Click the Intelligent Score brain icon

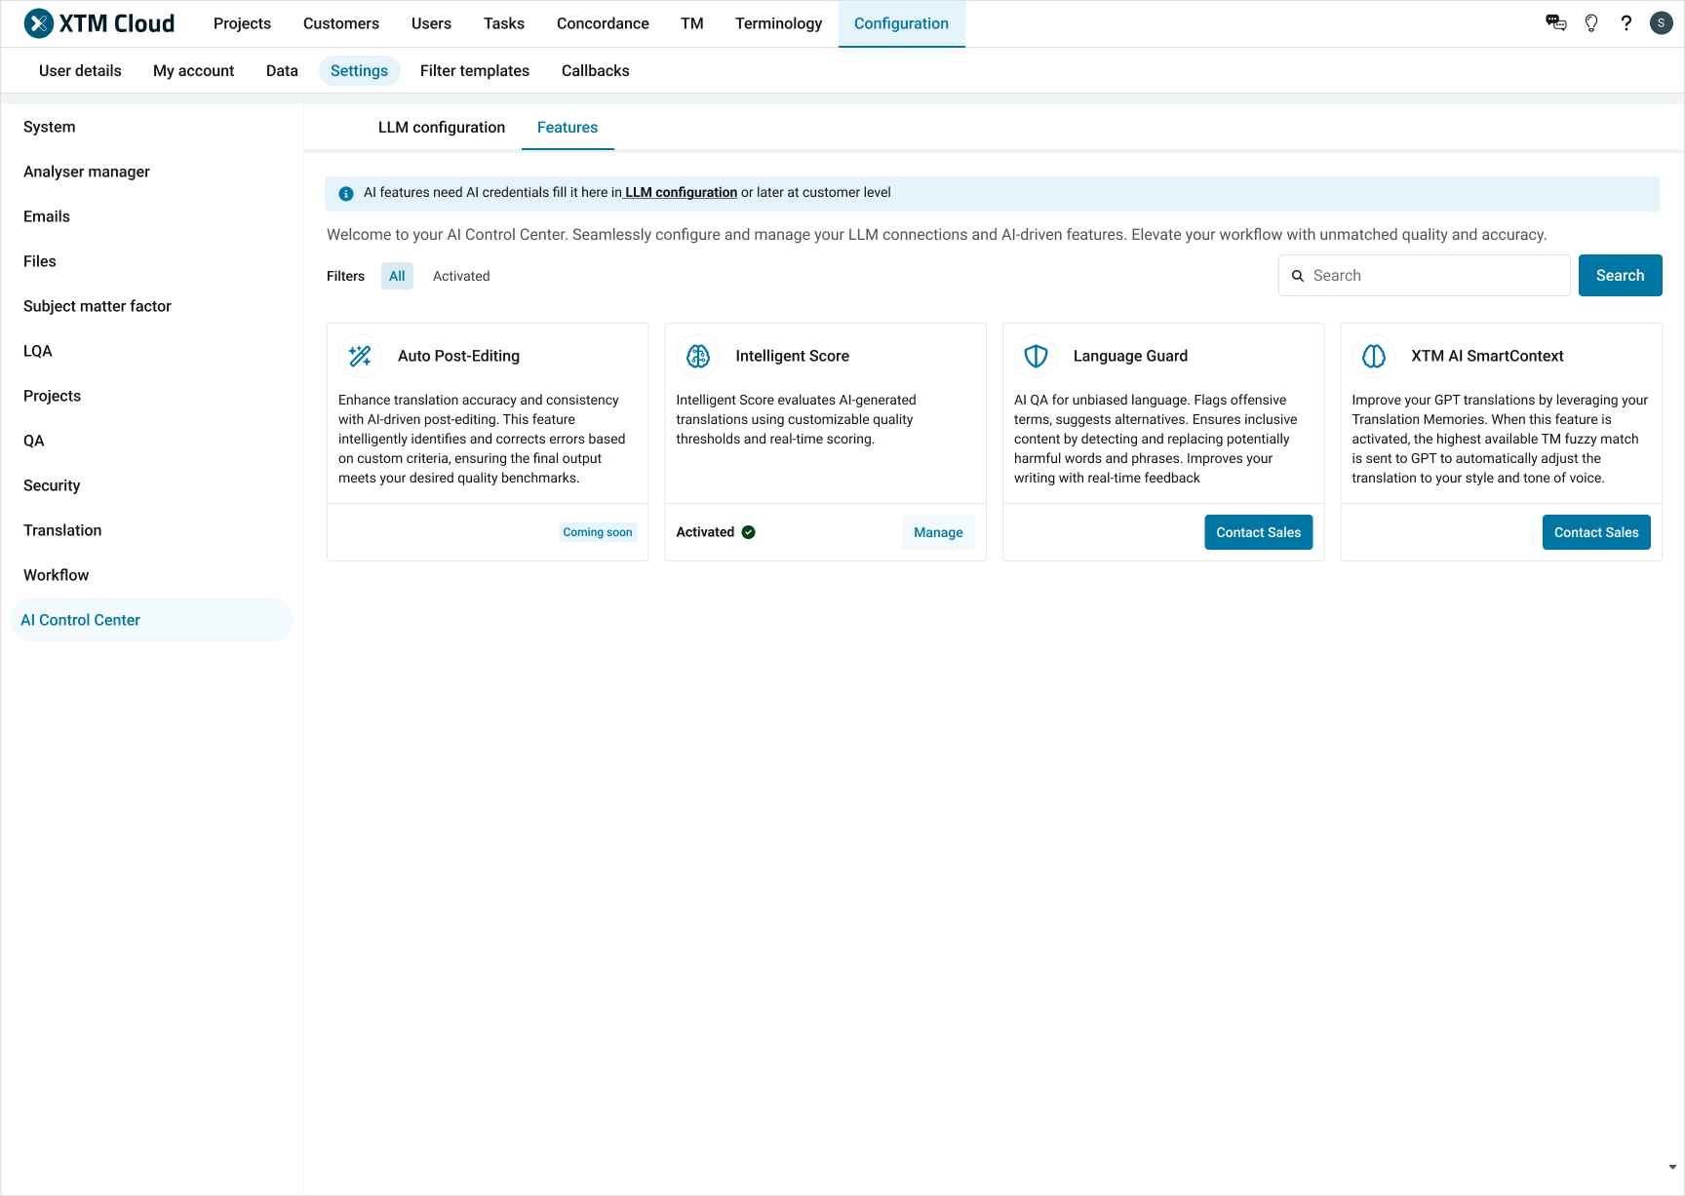[697, 356]
